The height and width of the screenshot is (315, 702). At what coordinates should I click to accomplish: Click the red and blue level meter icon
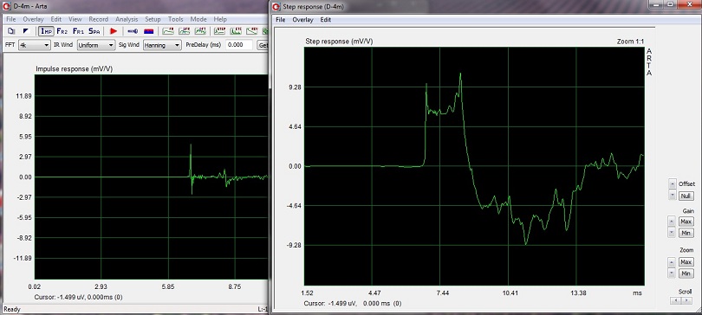tap(149, 31)
